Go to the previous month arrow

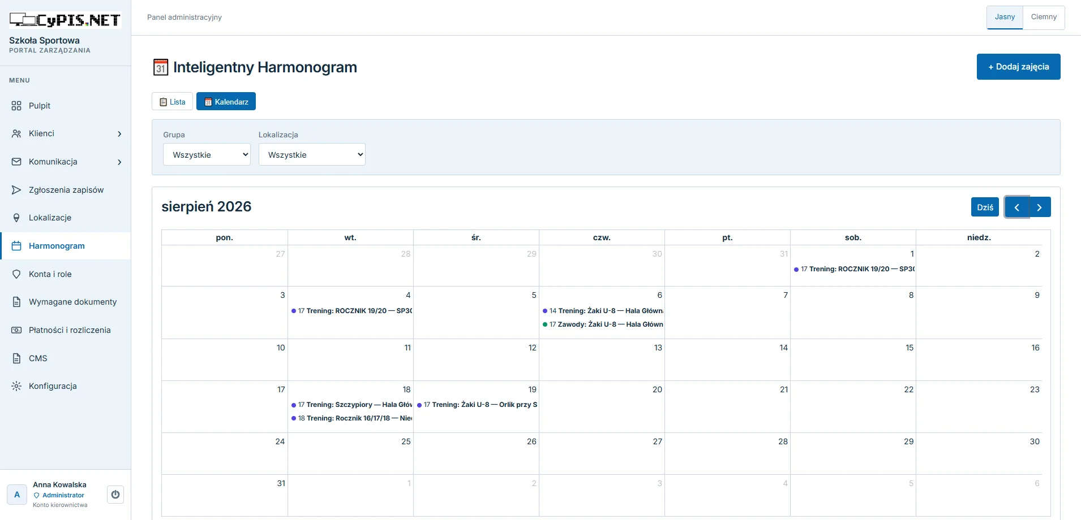[1016, 207]
